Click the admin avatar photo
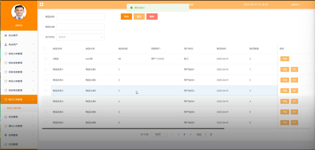The width and height of the screenshot is (315, 150). pyautogui.click(x=19, y=12)
